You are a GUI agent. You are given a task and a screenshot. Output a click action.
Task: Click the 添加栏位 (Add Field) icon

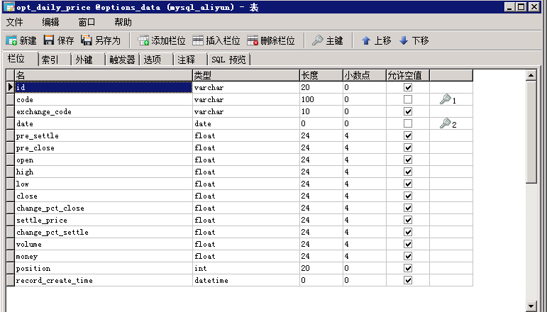pyautogui.click(x=143, y=40)
